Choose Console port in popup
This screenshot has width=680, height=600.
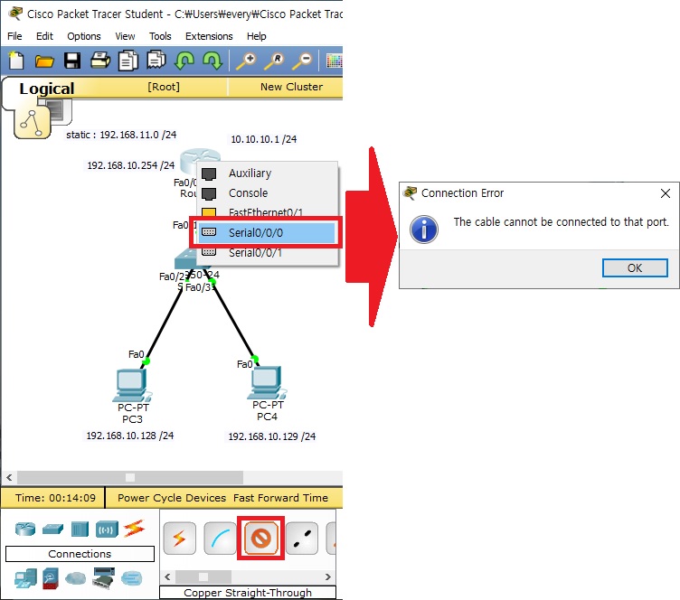pos(267,193)
